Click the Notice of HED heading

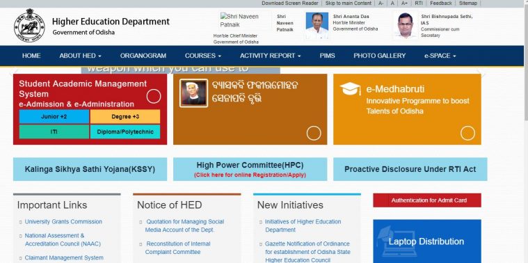coord(169,205)
